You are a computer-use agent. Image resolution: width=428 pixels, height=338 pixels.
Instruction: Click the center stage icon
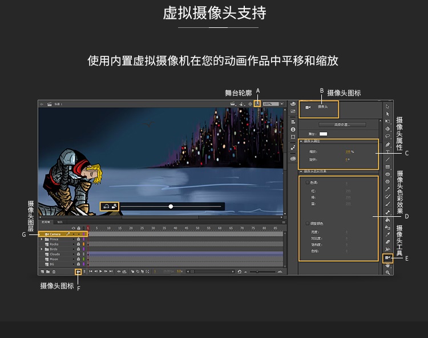pyautogui.click(x=250, y=104)
